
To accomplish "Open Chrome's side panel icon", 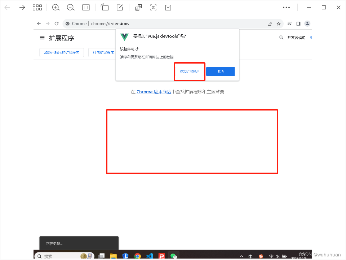I will click(298, 24).
